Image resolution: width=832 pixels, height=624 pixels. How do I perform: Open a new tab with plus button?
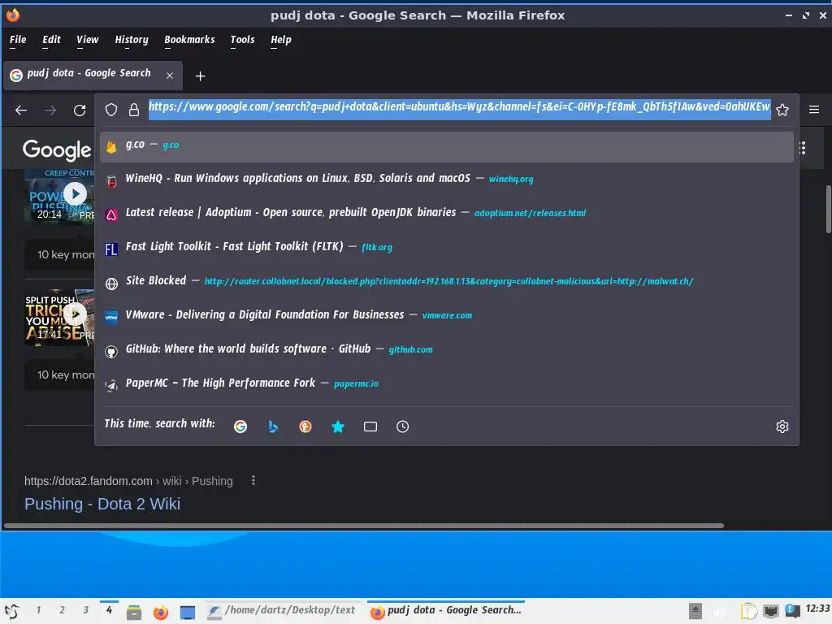tap(200, 76)
